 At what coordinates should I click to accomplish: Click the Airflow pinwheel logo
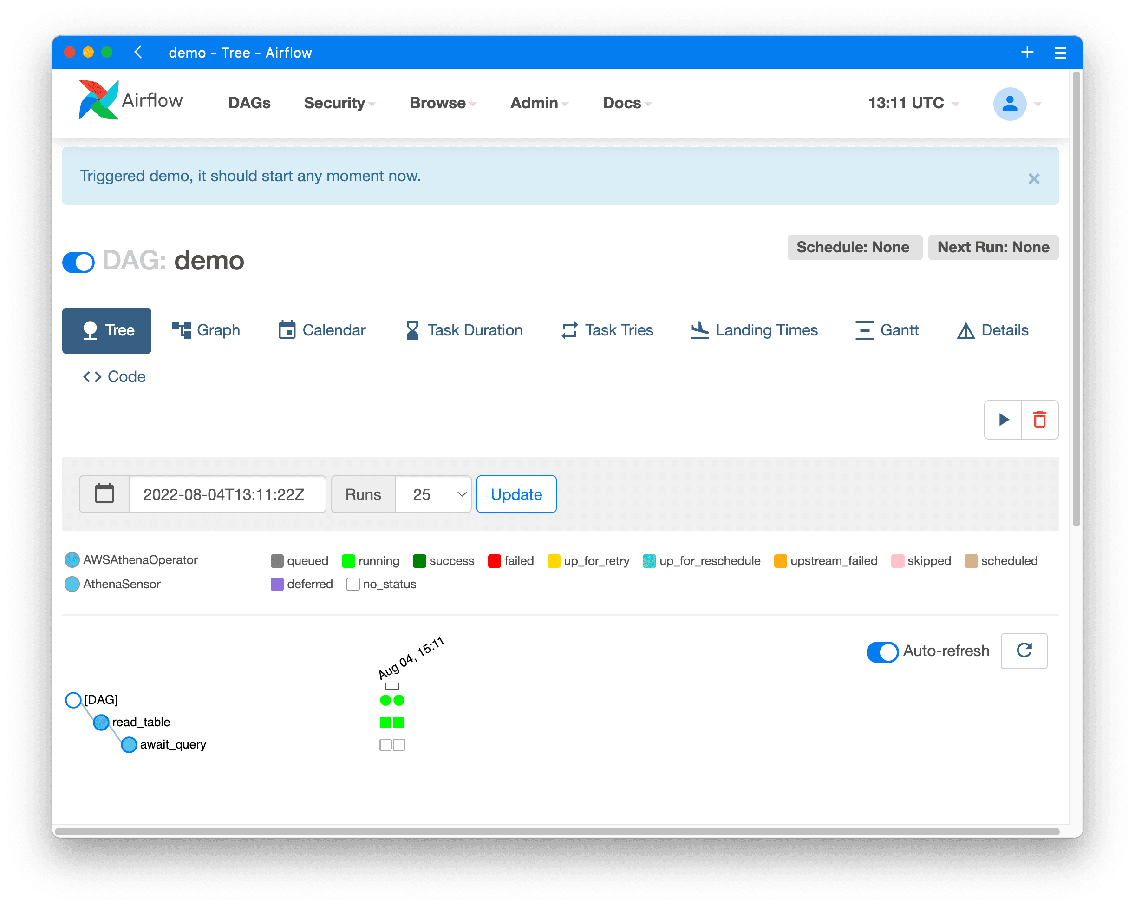(98, 100)
